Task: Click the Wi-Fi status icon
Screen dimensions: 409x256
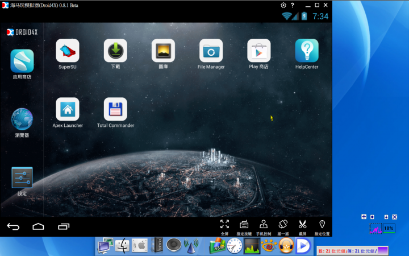Action: point(286,16)
